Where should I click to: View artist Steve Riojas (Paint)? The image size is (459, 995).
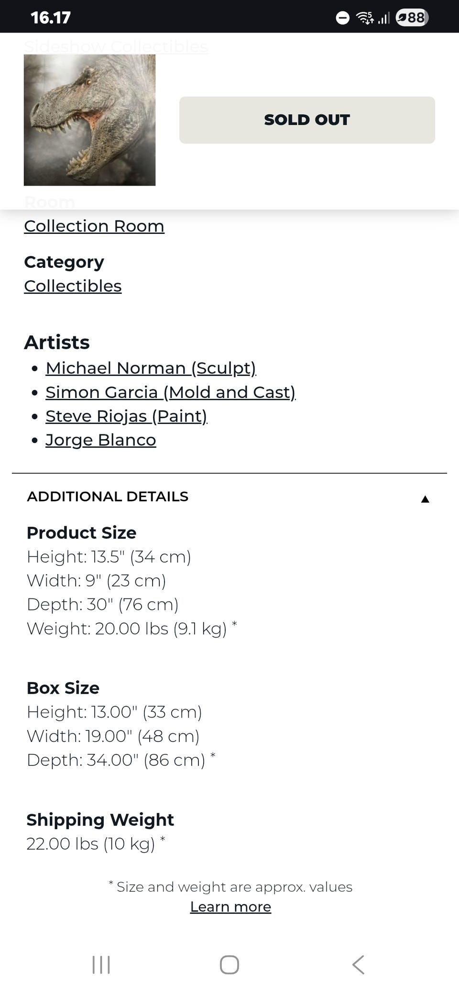click(x=126, y=416)
